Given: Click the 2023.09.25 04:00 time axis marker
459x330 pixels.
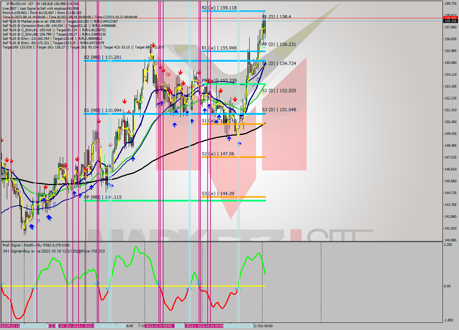Looking at the screenshot, I should (34, 326).
